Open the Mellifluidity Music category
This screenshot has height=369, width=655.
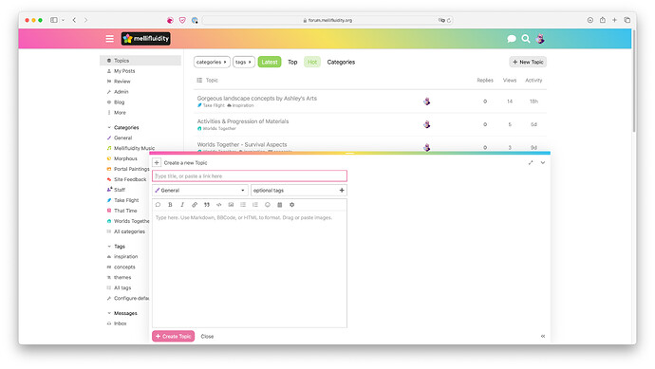click(134, 148)
